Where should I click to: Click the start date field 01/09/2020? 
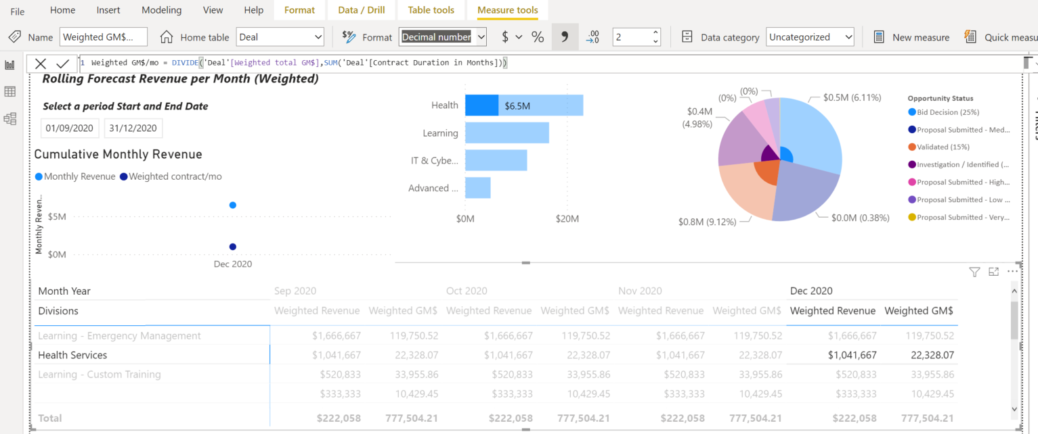coord(70,128)
